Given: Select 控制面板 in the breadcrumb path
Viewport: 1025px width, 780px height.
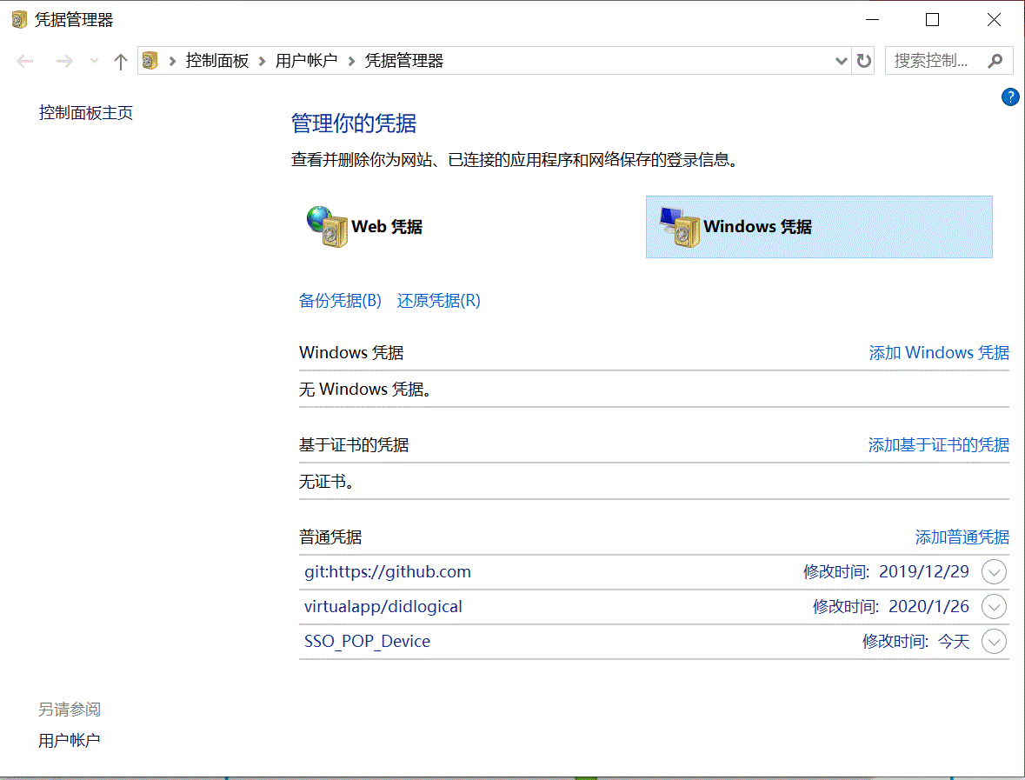Looking at the screenshot, I should [x=217, y=61].
